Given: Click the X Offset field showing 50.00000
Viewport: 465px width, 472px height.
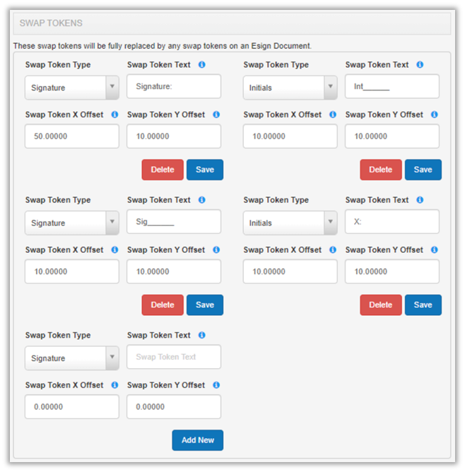Looking at the screenshot, I should pyautogui.click(x=72, y=136).
